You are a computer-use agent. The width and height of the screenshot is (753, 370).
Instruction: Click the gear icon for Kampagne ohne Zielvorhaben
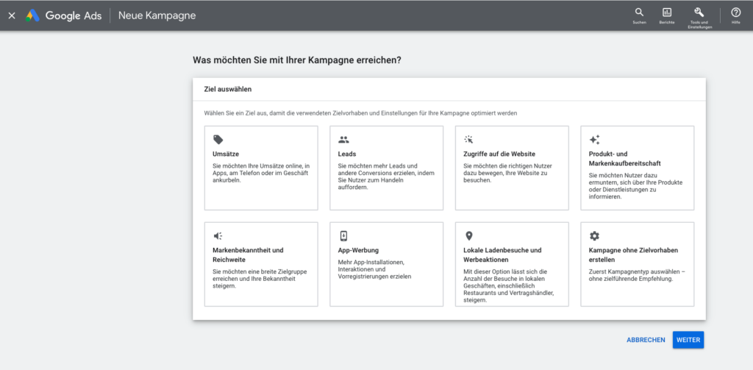tap(595, 235)
